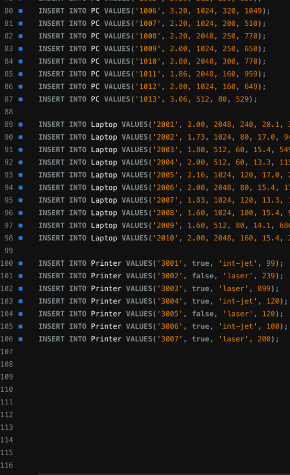Click the blue statement dot on line 84
This screenshot has height=475, width=290.
click(x=21, y=61)
